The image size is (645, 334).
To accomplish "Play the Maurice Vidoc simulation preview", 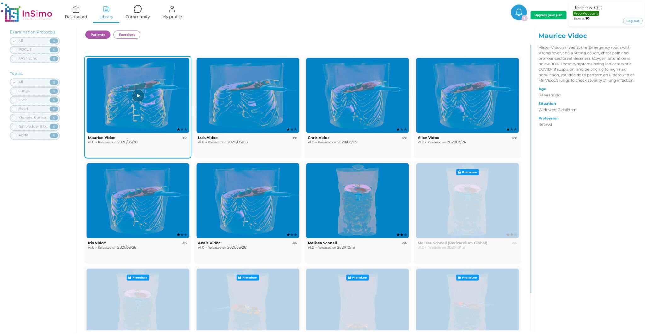I will [138, 96].
